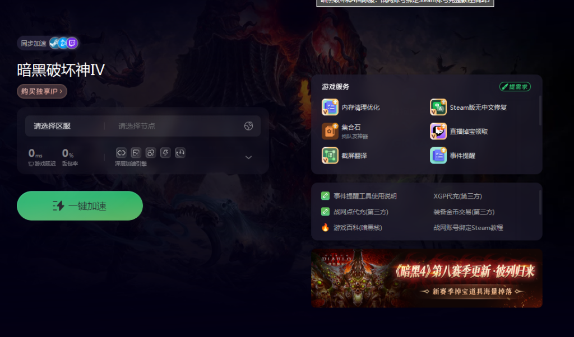Open the 内存清理优化 service icon
This screenshot has height=337, width=574.
coord(330,107)
